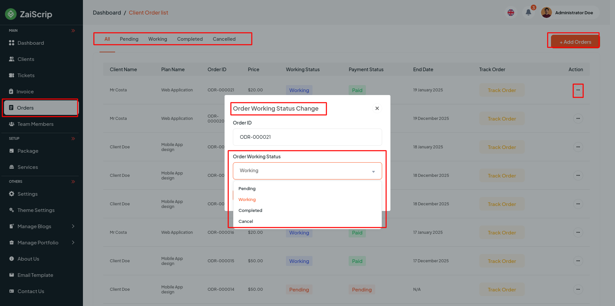This screenshot has width=615, height=306.
Task: Open Contact Us in sidebar
Action: 31,291
